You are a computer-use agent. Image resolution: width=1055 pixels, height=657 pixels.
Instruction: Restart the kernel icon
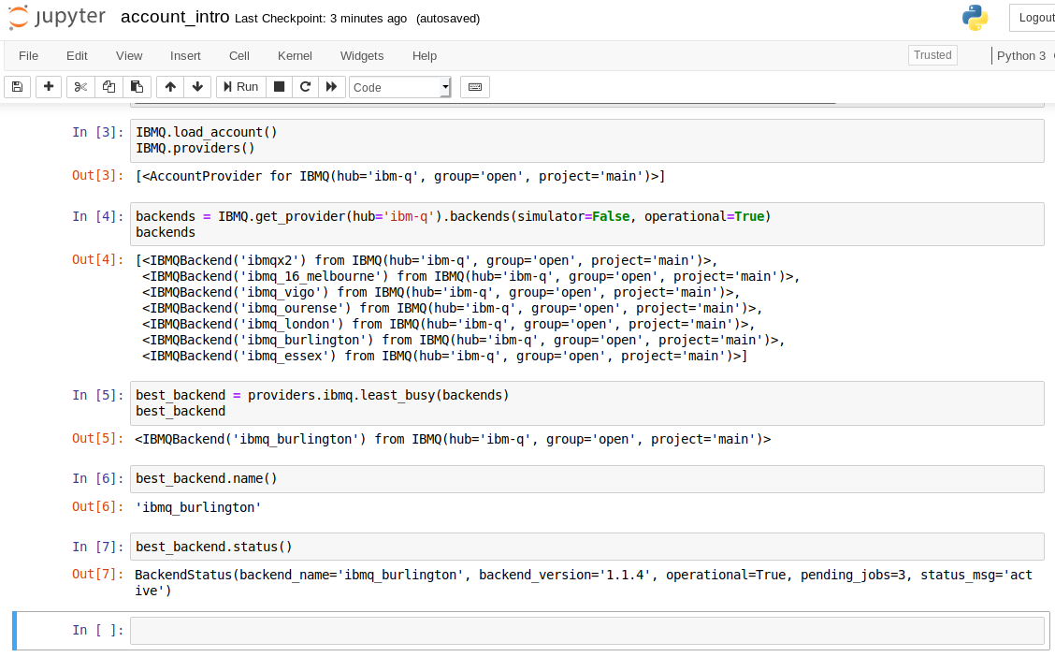pyautogui.click(x=305, y=87)
